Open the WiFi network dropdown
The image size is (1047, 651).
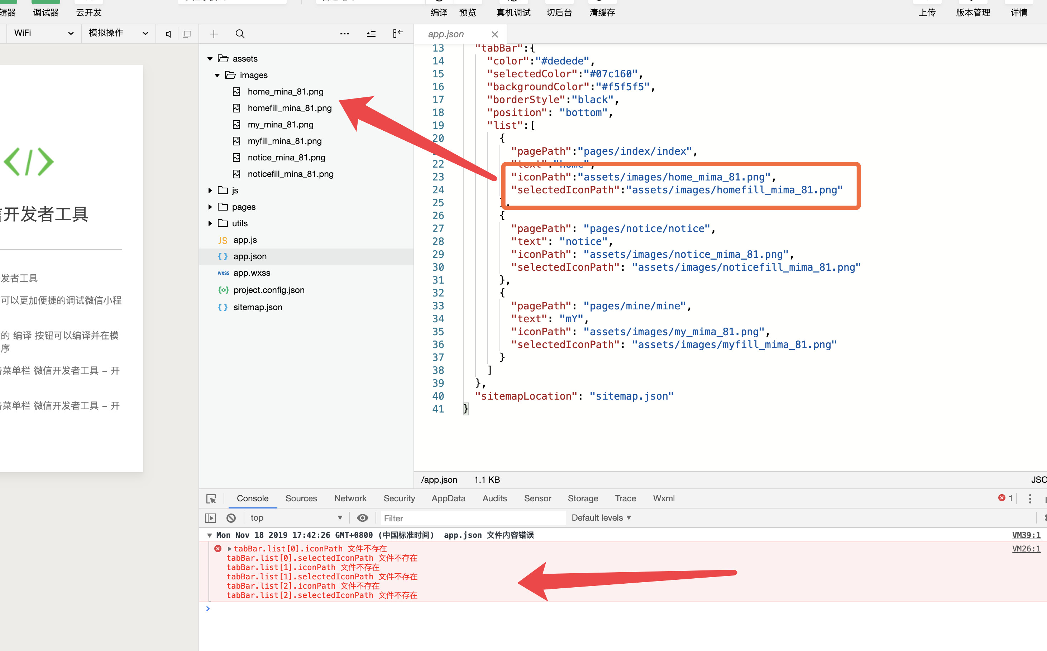pyautogui.click(x=43, y=33)
